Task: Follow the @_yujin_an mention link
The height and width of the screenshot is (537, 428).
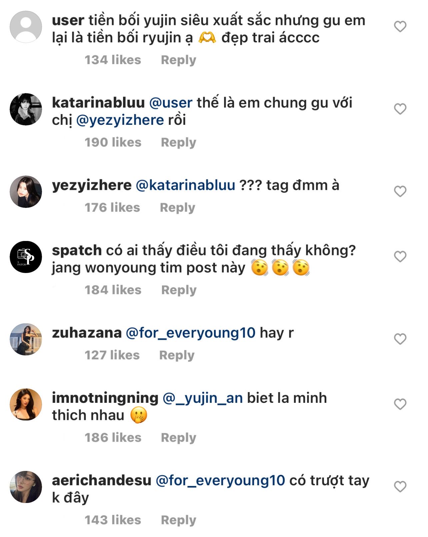Action: [x=203, y=398]
